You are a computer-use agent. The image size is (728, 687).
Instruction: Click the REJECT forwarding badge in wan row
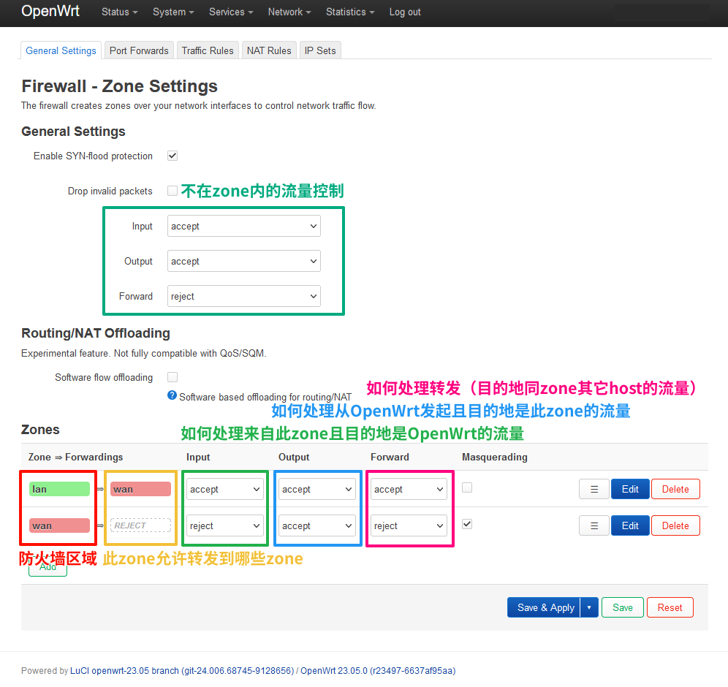(x=140, y=525)
